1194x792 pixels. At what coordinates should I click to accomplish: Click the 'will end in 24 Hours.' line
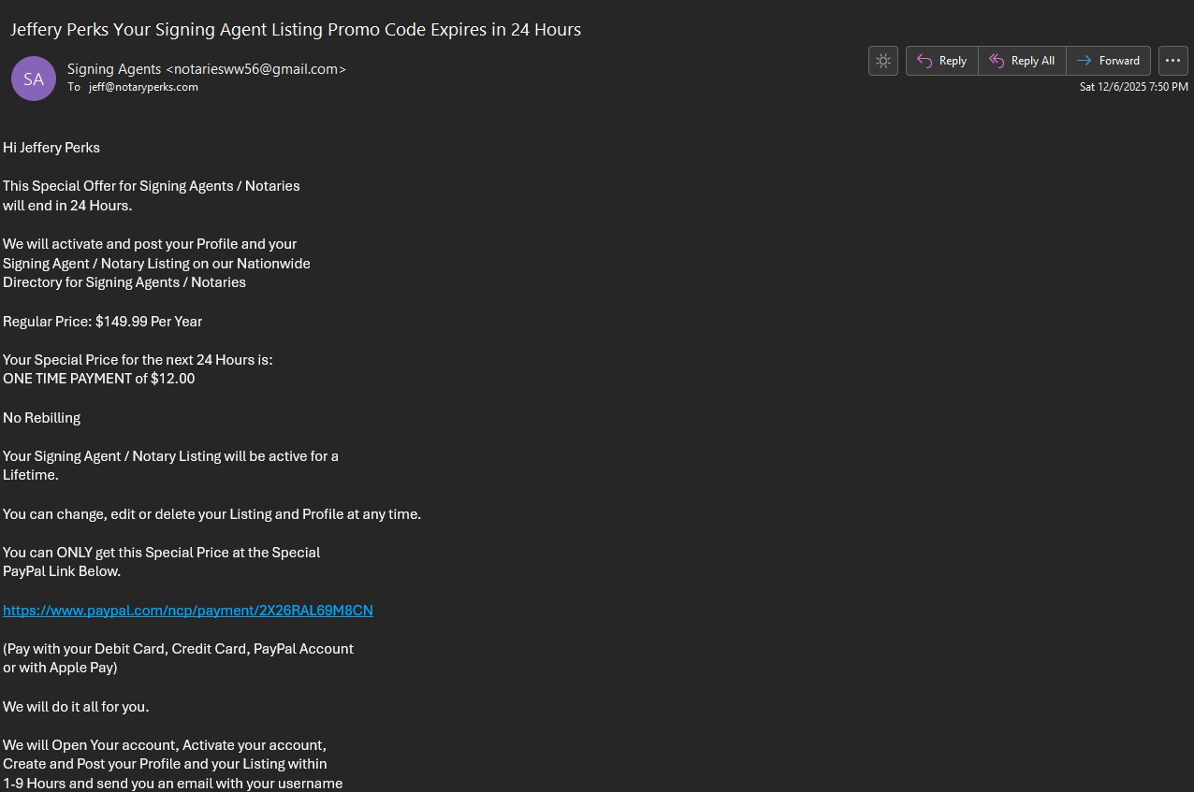point(67,206)
